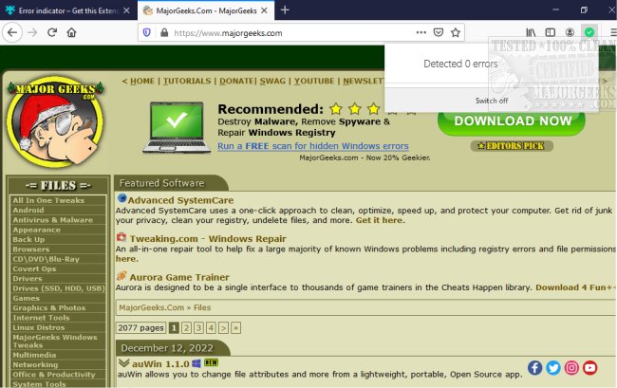Click the next page arrow button
Image resolution: width=617 pixels, height=388 pixels.
tap(223, 328)
